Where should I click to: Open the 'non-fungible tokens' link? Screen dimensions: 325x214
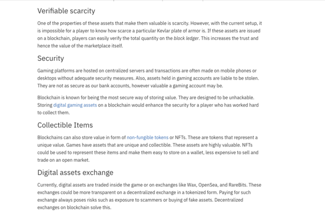point(147,137)
